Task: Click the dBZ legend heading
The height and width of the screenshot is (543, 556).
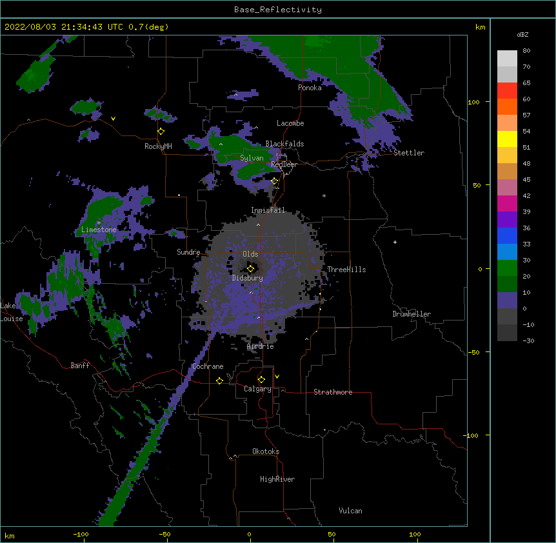Action: pos(522,35)
